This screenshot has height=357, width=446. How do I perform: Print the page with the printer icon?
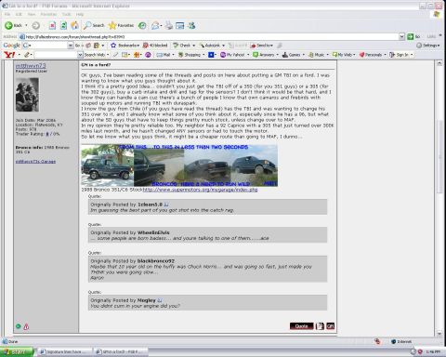pos(168,25)
